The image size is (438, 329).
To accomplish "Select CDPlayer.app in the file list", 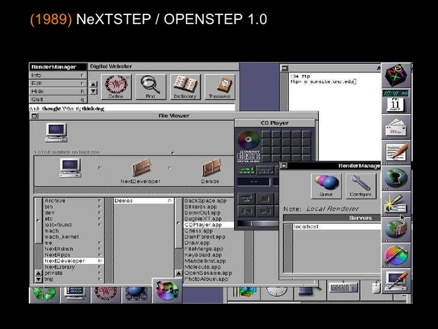I will 209,225.
